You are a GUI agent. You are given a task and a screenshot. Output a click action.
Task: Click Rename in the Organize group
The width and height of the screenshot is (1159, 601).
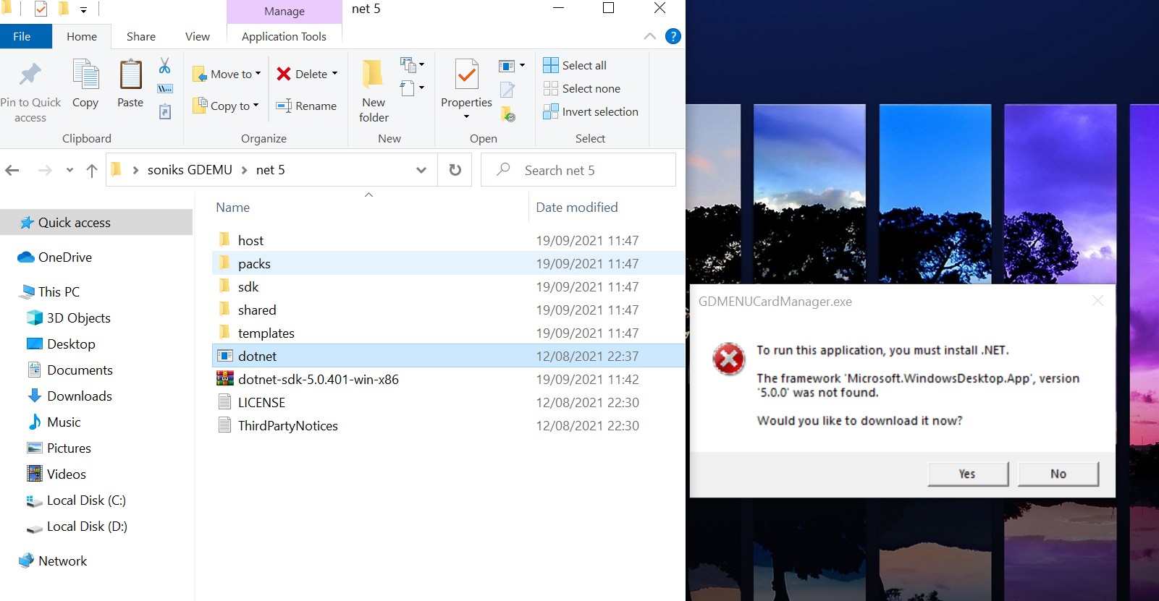(306, 106)
